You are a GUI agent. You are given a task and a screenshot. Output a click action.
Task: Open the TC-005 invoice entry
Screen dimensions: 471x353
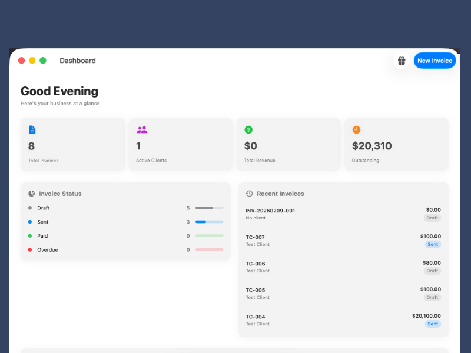(343, 293)
